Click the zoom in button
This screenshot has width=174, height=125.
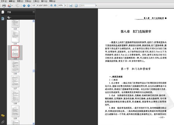pos(55,5)
